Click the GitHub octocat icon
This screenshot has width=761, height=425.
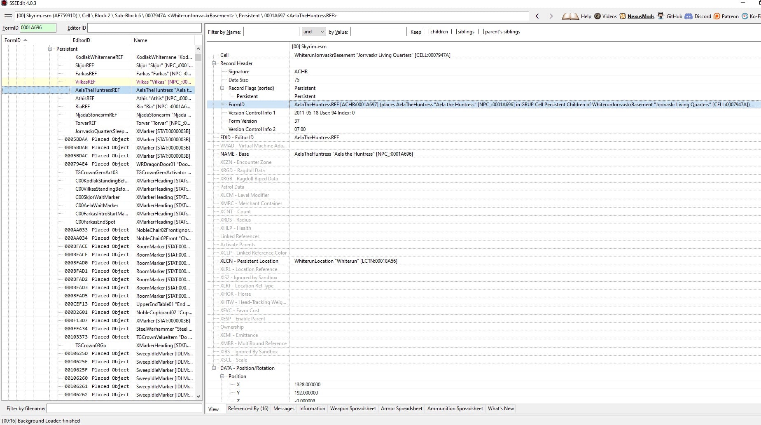tap(661, 16)
